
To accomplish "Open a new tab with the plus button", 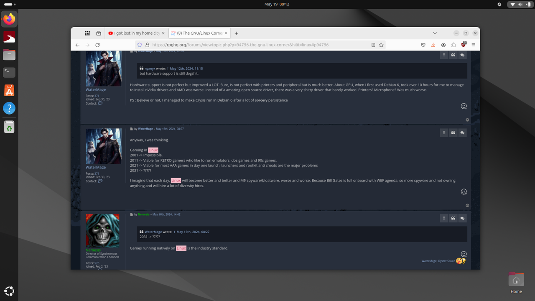I will (236, 33).
